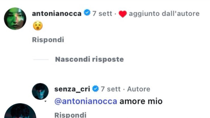Click the antonianocca username

(57, 14)
